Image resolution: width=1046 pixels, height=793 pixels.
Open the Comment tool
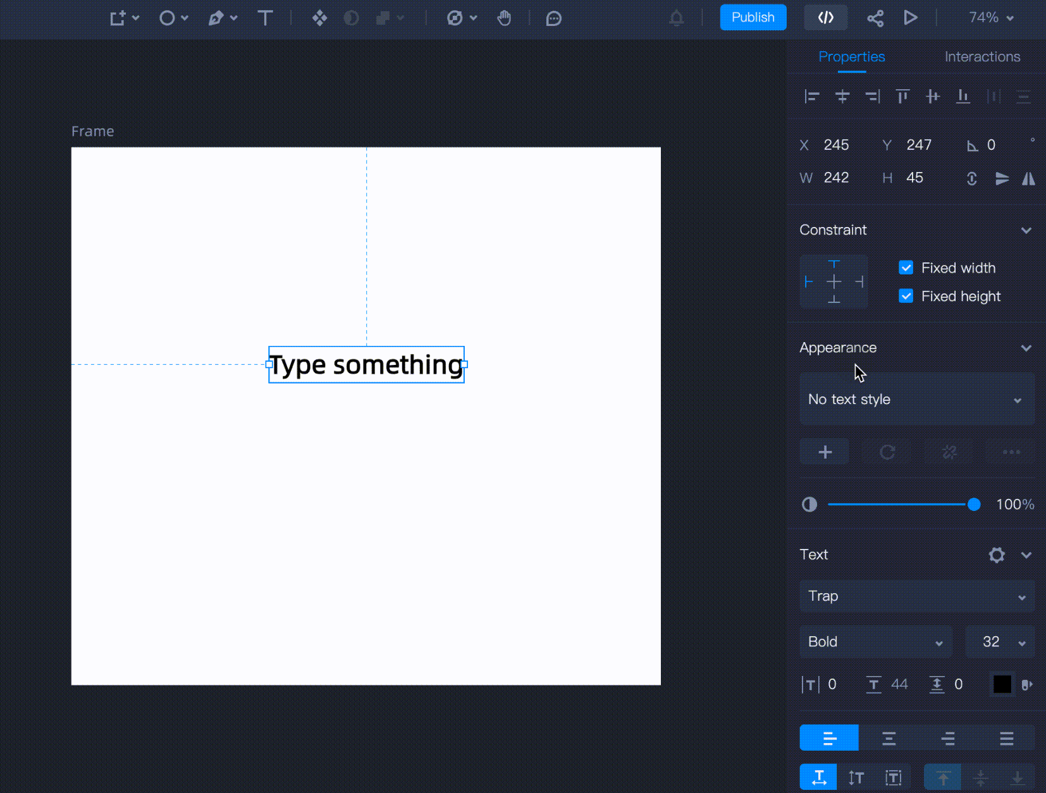[553, 18]
